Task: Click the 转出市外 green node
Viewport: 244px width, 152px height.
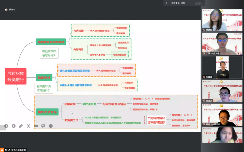Action: tap(44, 78)
